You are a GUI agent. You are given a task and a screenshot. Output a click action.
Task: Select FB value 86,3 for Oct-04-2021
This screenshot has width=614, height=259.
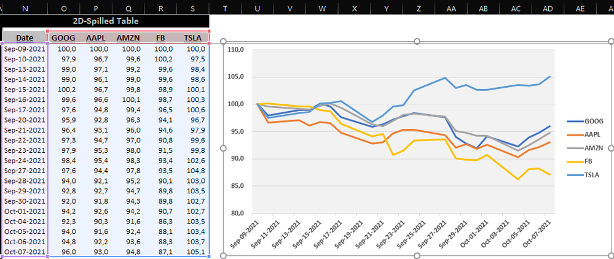pos(160,222)
